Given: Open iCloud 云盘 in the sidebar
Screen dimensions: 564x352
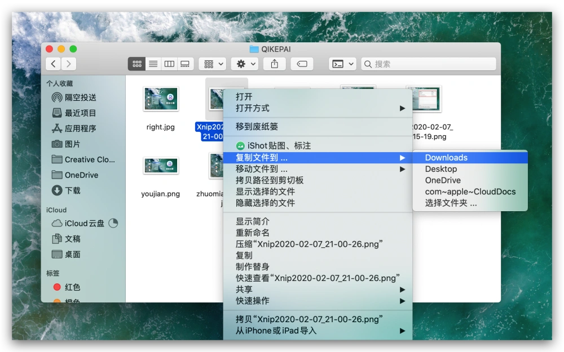Looking at the screenshot, I should (x=84, y=223).
